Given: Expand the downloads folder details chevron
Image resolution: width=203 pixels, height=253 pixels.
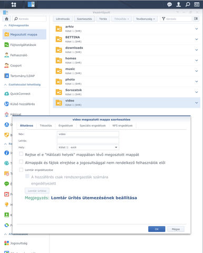Looking at the screenshot, I should (197, 50).
